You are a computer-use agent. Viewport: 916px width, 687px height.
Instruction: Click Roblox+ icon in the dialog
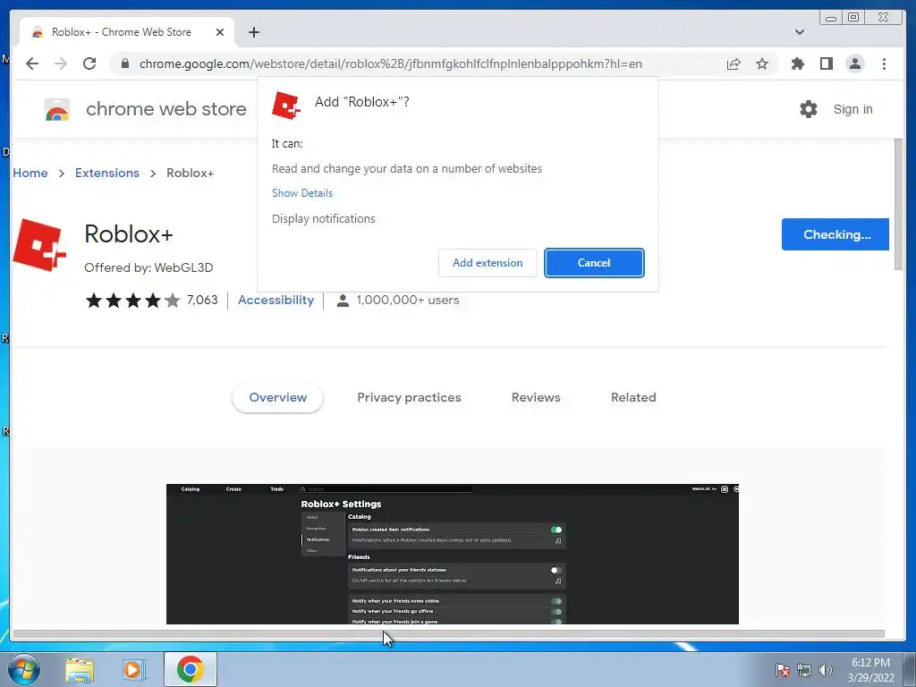[x=286, y=106]
